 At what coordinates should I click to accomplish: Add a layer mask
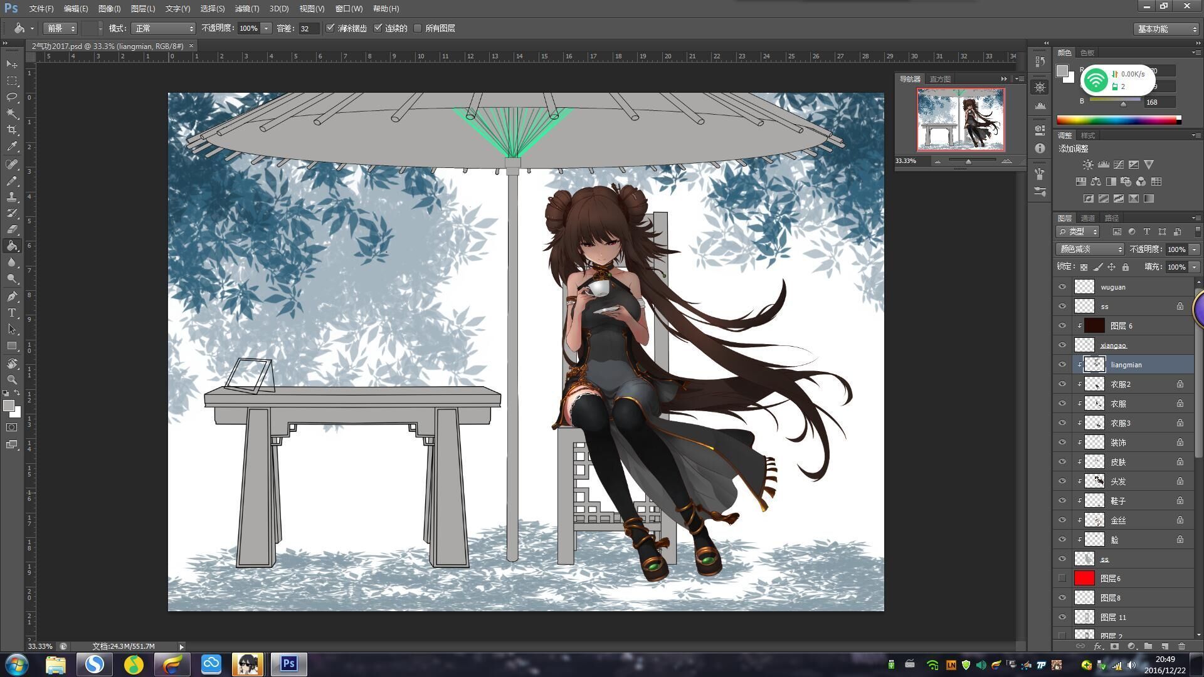(x=1114, y=646)
